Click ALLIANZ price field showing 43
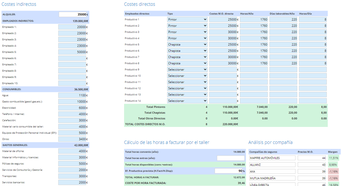Image resolution: width=342 pixels, height=186 pixels. coord(312,165)
